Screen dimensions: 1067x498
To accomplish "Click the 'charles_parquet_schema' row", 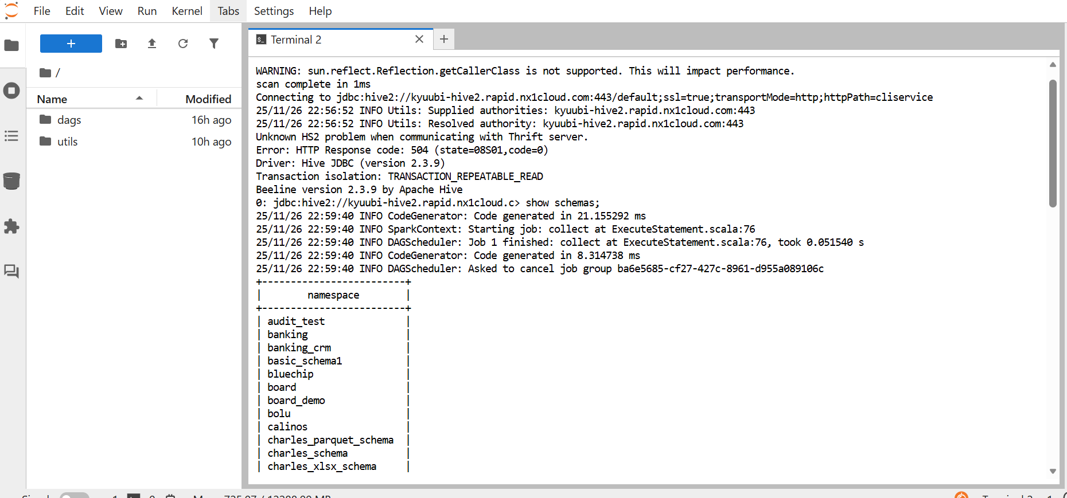I will (x=330, y=440).
